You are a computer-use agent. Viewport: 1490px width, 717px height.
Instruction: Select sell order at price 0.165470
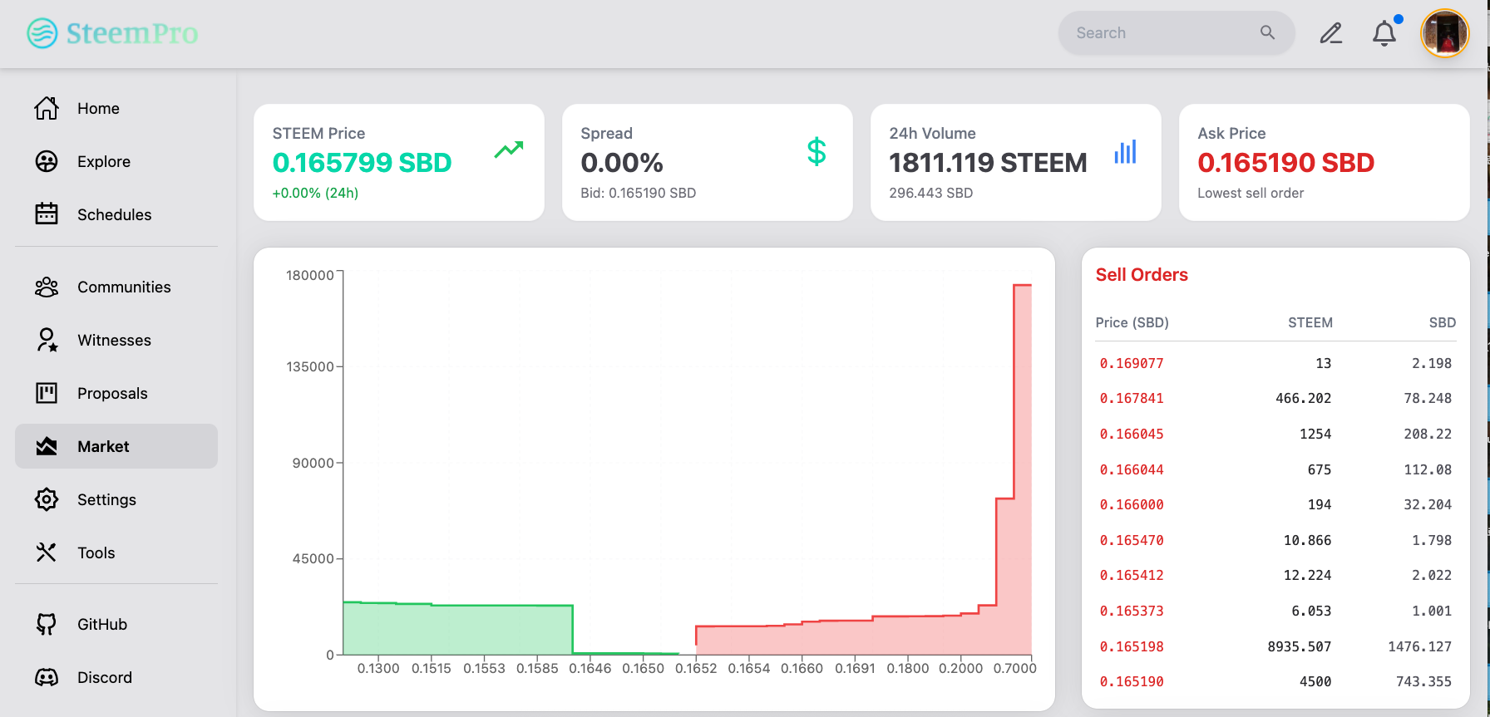[1275, 540]
